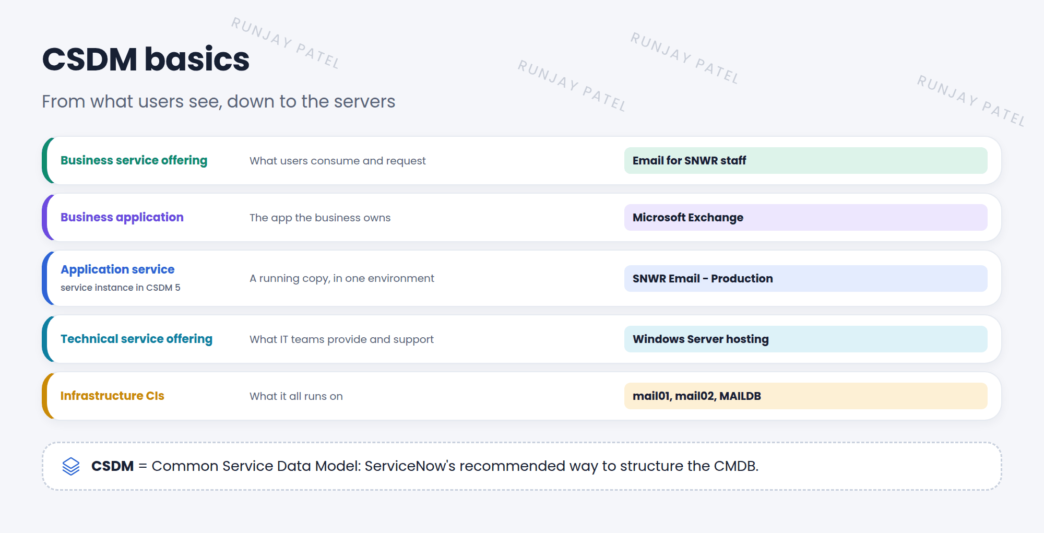
Task: Click the stacked layers icon beside CSDM
Action: (71, 466)
